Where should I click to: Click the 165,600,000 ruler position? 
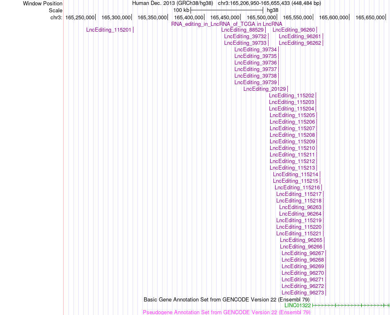coord(333,17)
